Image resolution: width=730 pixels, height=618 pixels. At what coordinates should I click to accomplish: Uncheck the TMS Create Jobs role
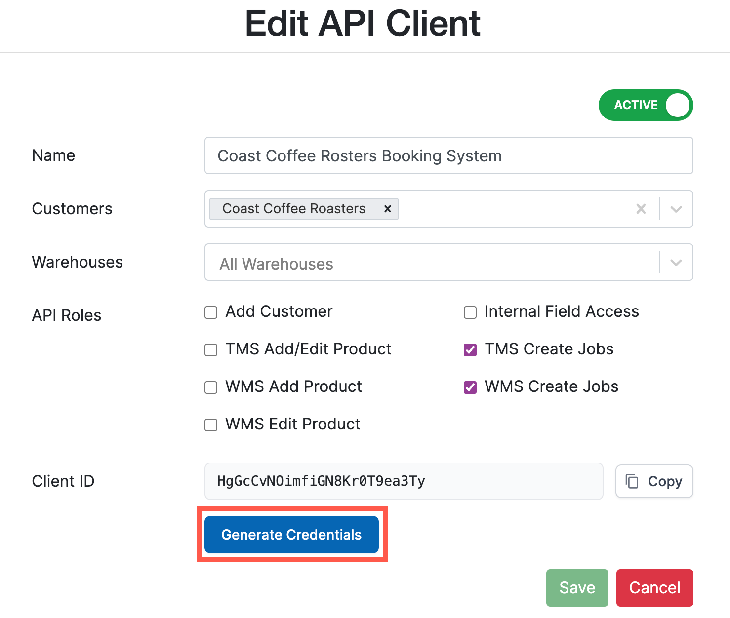click(470, 349)
